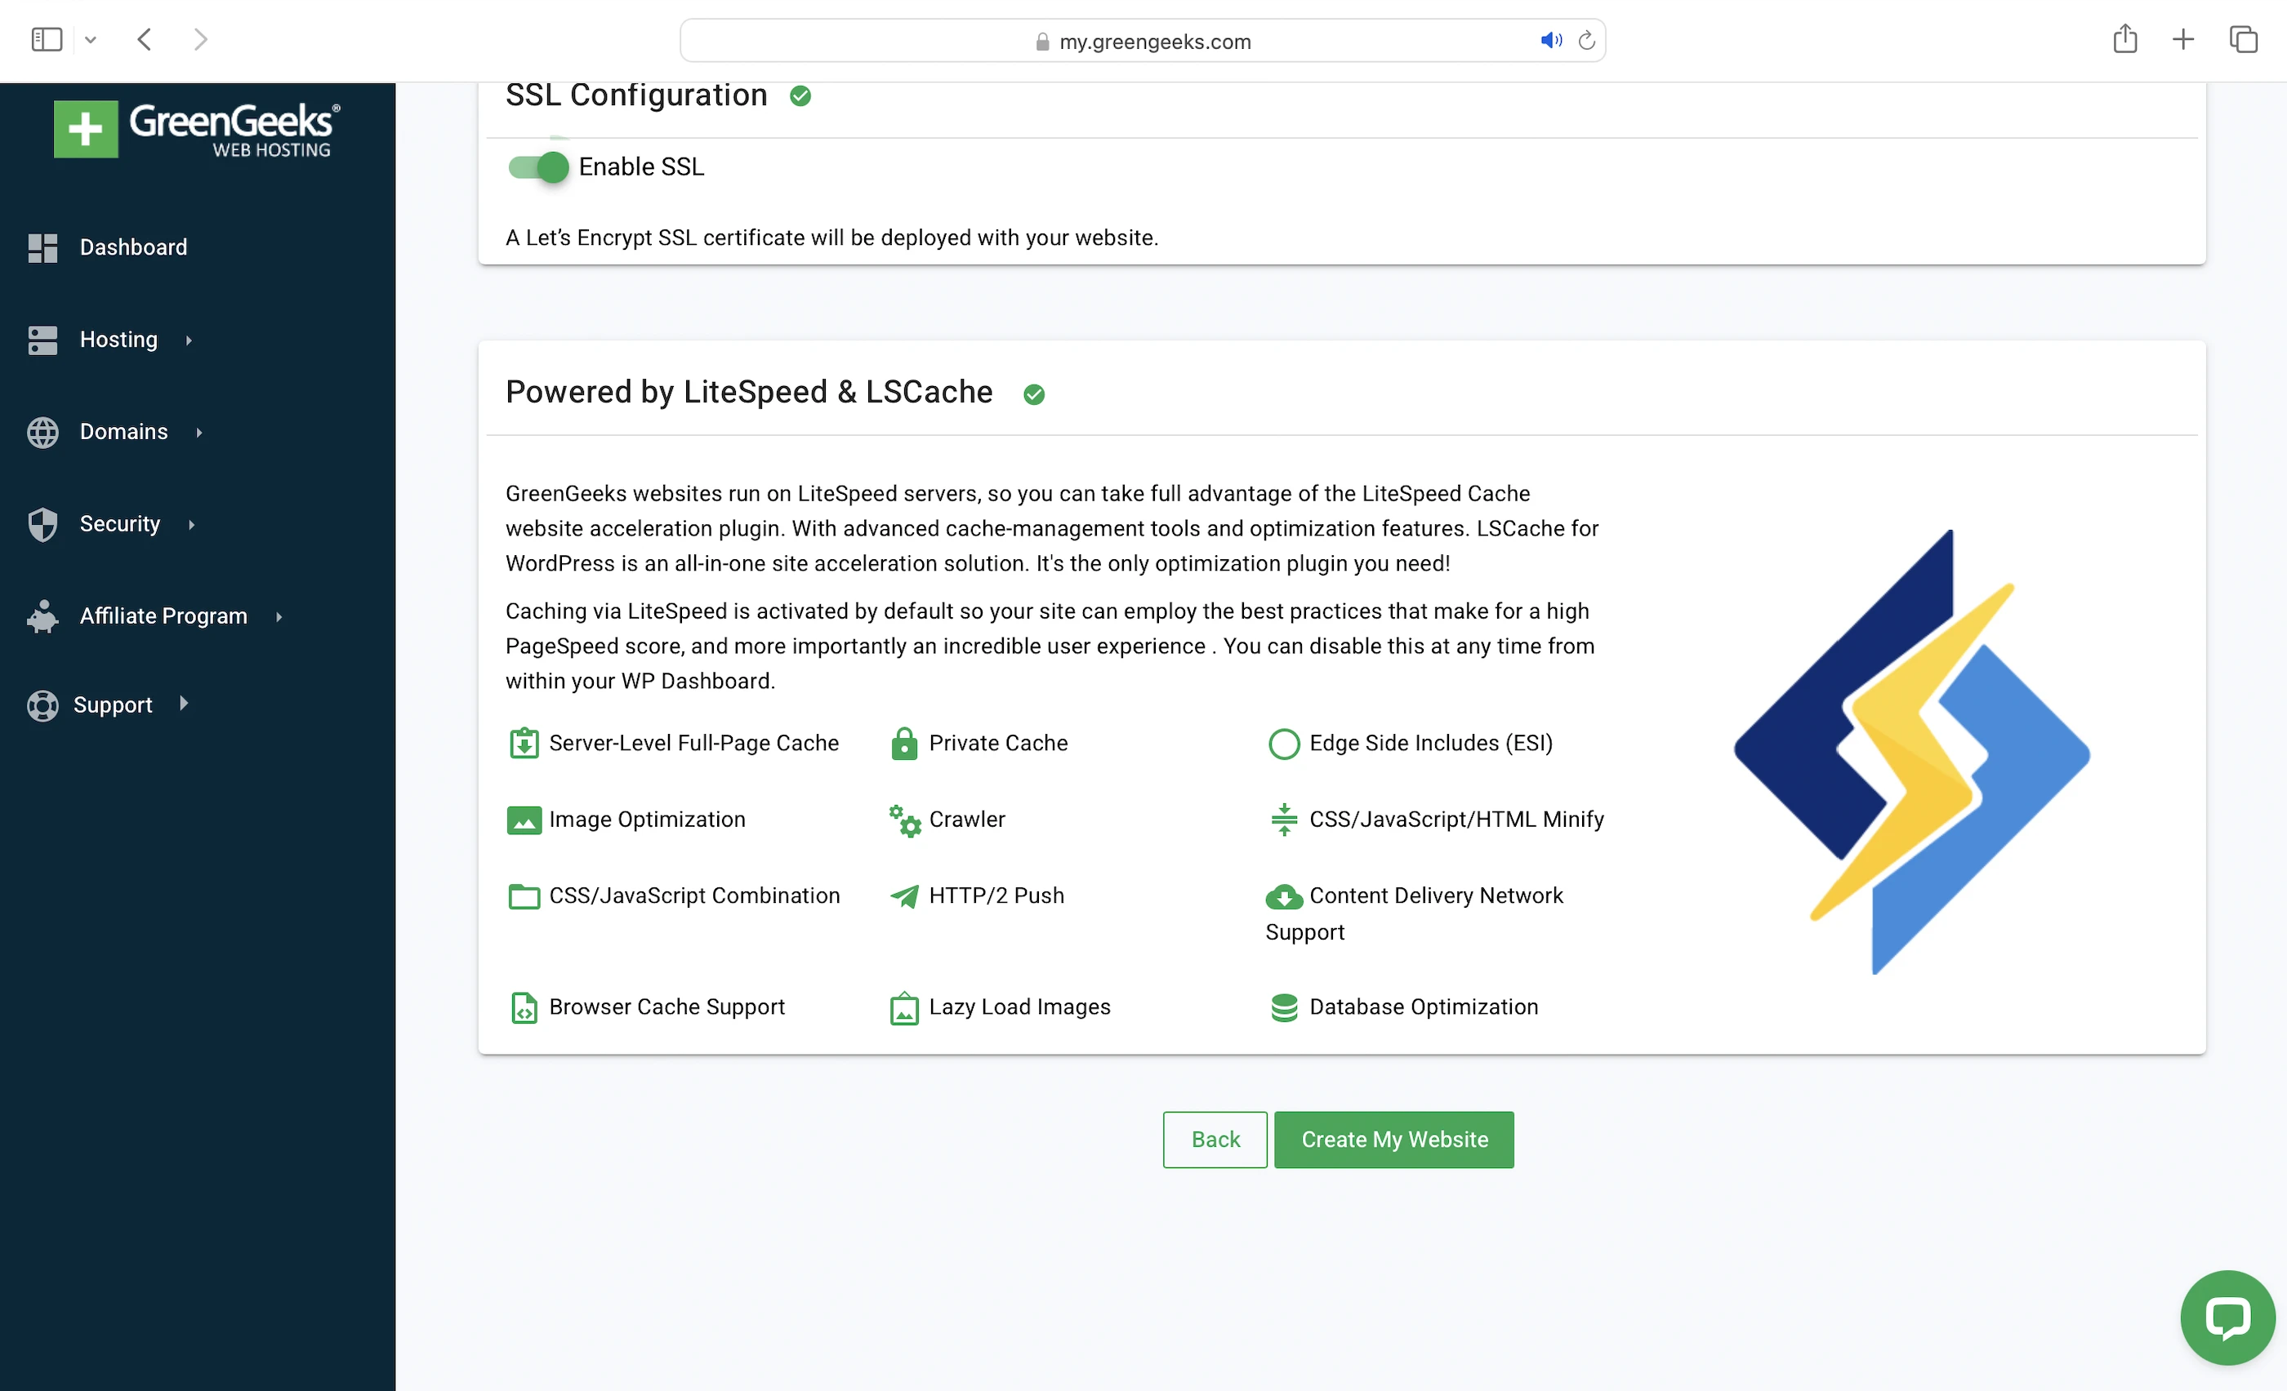Click the browser share icon
Image resolution: width=2287 pixels, height=1391 pixels.
tap(2124, 40)
